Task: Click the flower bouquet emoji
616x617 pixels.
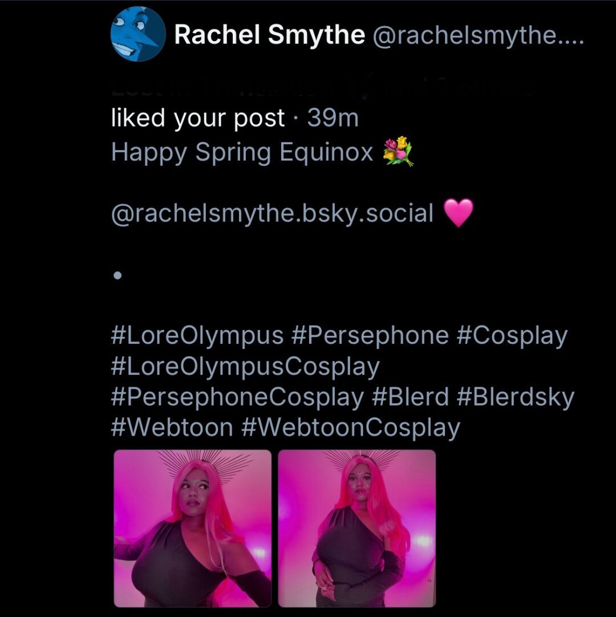Action: pos(398,152)
